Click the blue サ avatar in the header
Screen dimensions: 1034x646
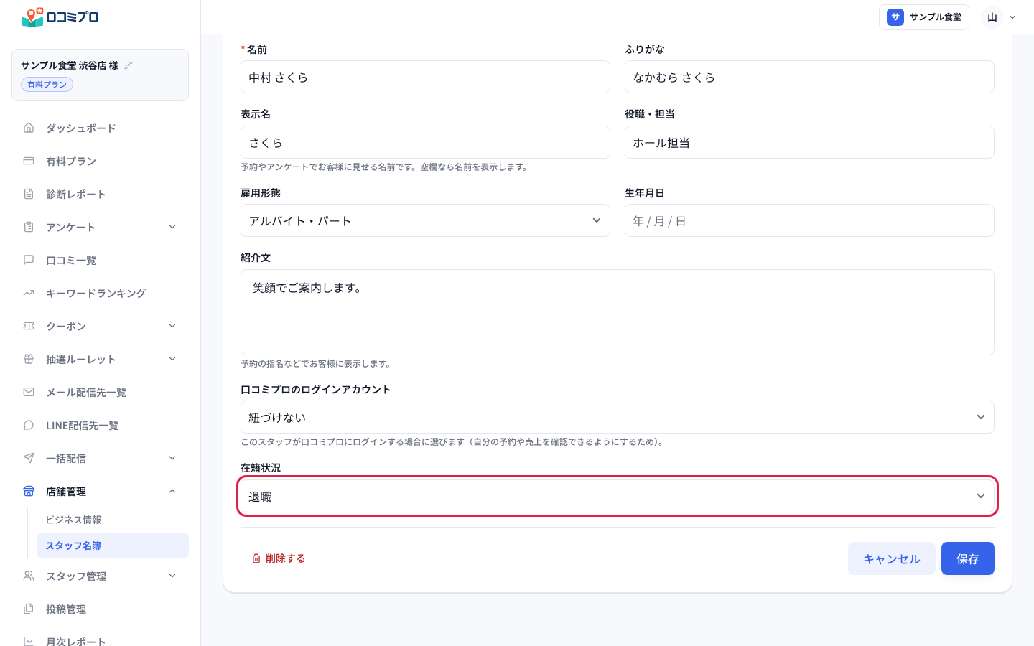[x=895, y=17]
